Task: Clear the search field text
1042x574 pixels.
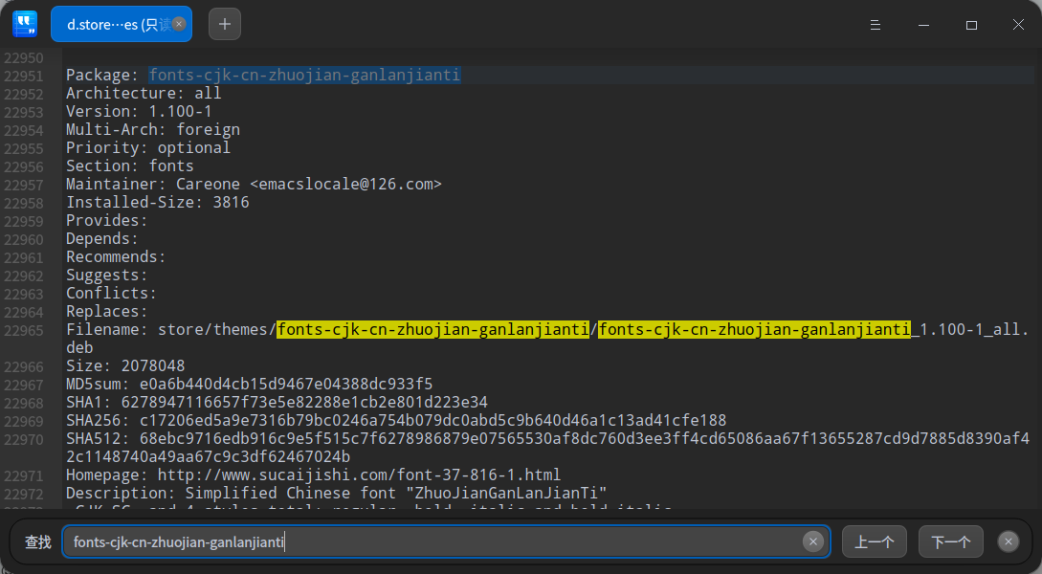Action: coord(812,541)
